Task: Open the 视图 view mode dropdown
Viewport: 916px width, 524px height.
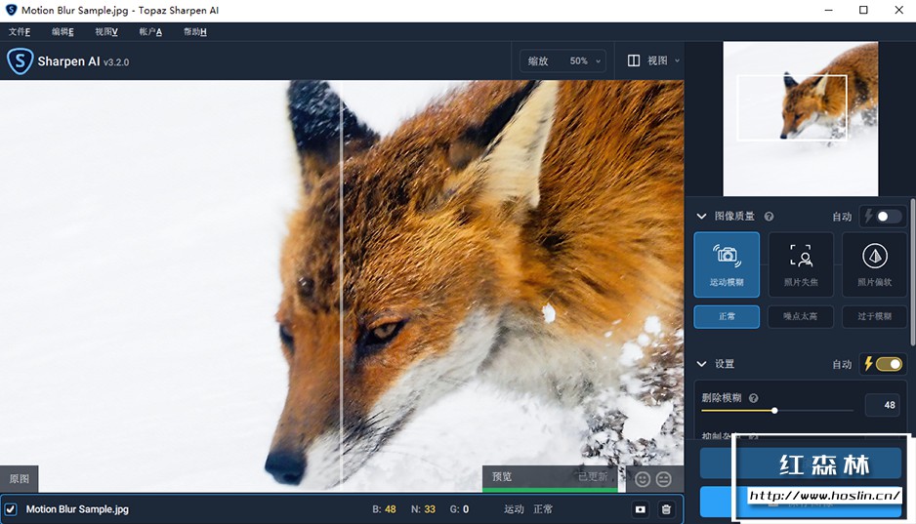Action: pos(653,60)
